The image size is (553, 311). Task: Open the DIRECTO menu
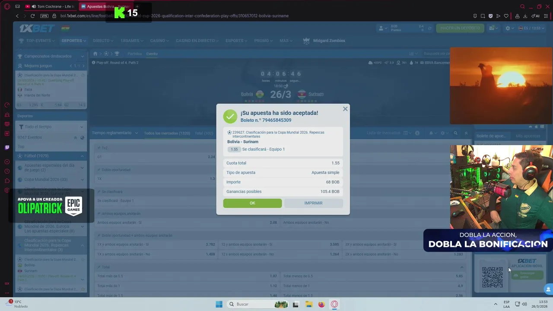(x=103, y=41)
